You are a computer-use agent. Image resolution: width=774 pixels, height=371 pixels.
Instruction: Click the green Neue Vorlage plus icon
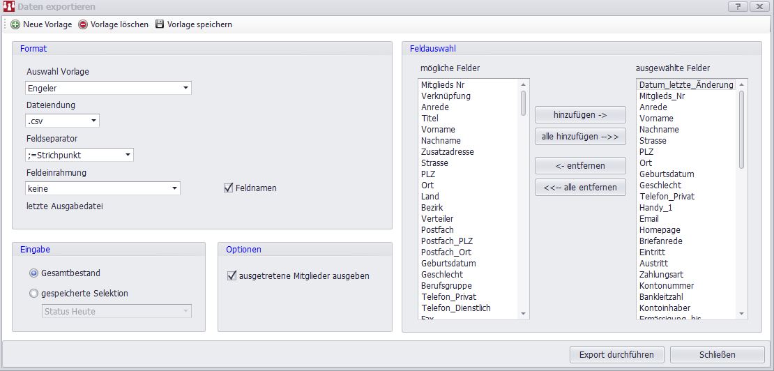pos(15,24)
